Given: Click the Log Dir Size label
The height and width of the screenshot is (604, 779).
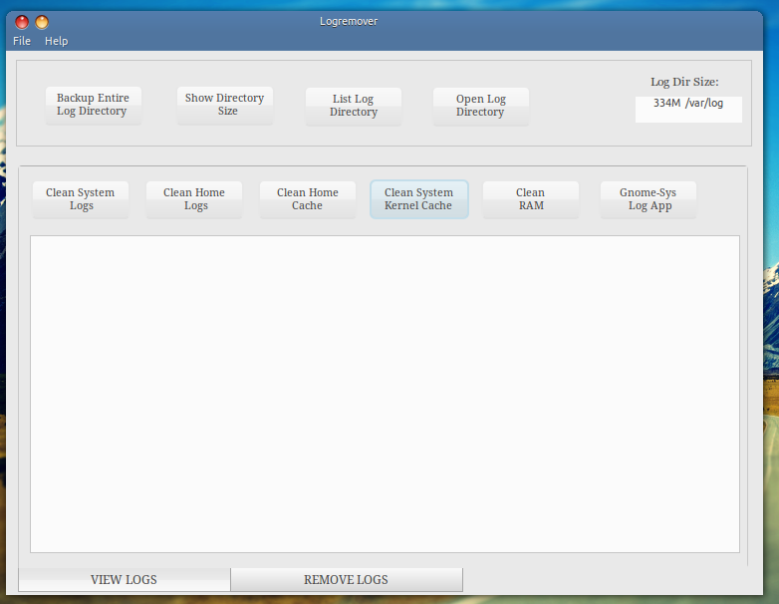Looking at the screenshot, I should (684, 82).
